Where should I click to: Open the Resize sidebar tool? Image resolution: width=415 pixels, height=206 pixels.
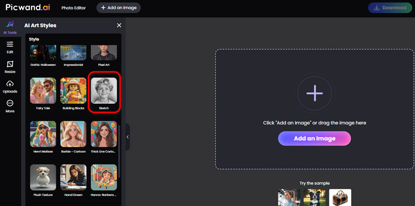(x=10, y=67)
